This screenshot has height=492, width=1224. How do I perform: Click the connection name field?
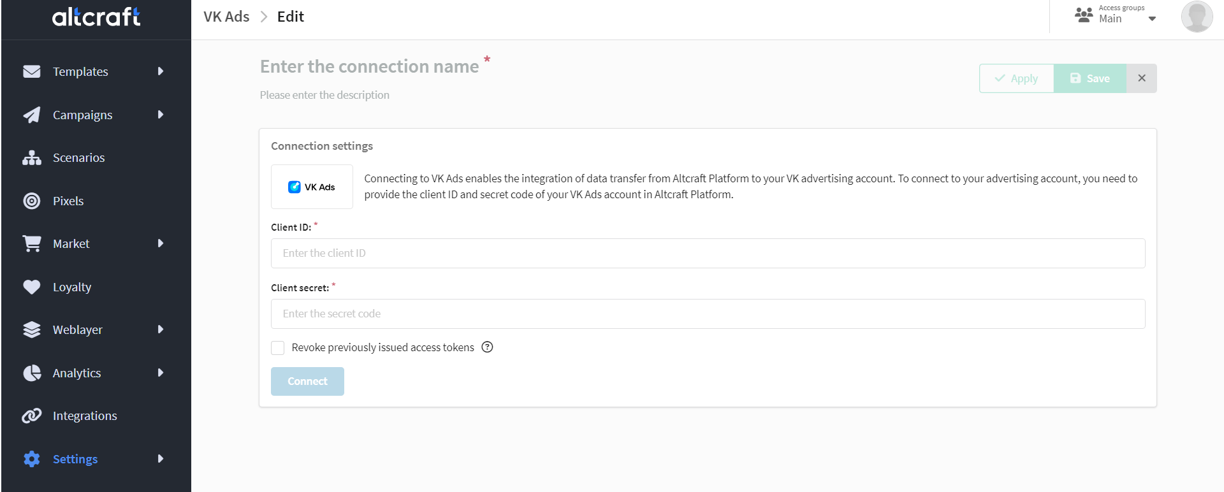pos(369,66)
